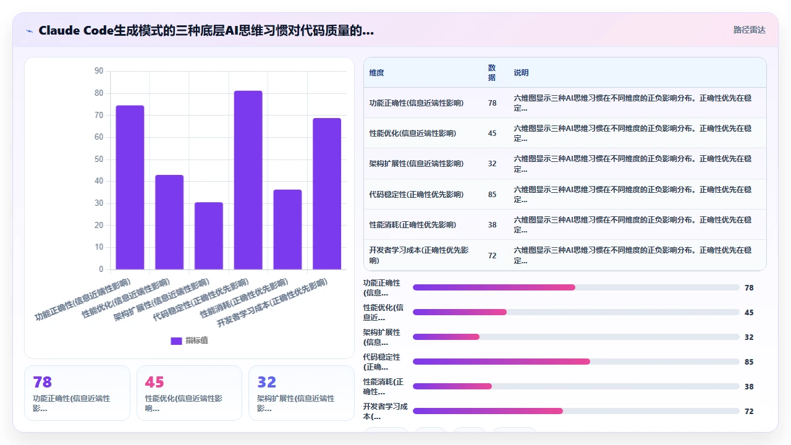Click the rotated x-axis label 架构扩展性(信息近端性影响)
This screenshot has height=445, width=791.
pyautogui.click(x=162, y=300)
